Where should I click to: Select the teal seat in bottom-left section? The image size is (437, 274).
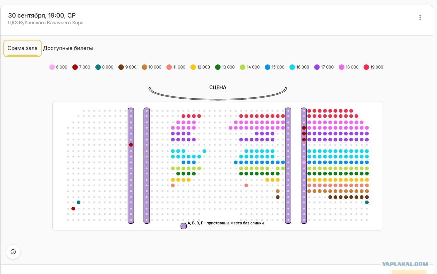tap(78, 202)
